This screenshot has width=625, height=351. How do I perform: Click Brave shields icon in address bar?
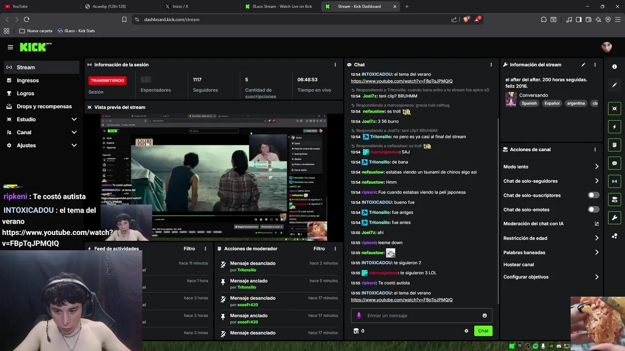(x=466, y=19)
